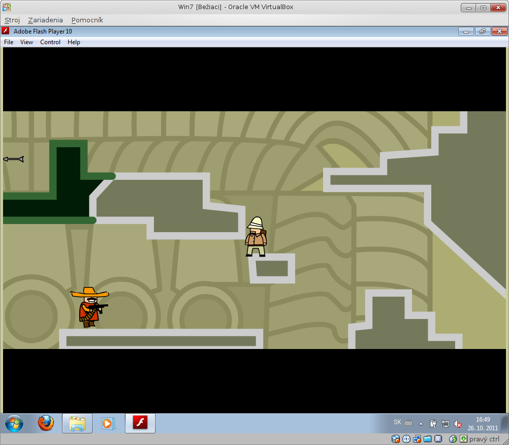Open the Flash Player View menu

[26, 42]
